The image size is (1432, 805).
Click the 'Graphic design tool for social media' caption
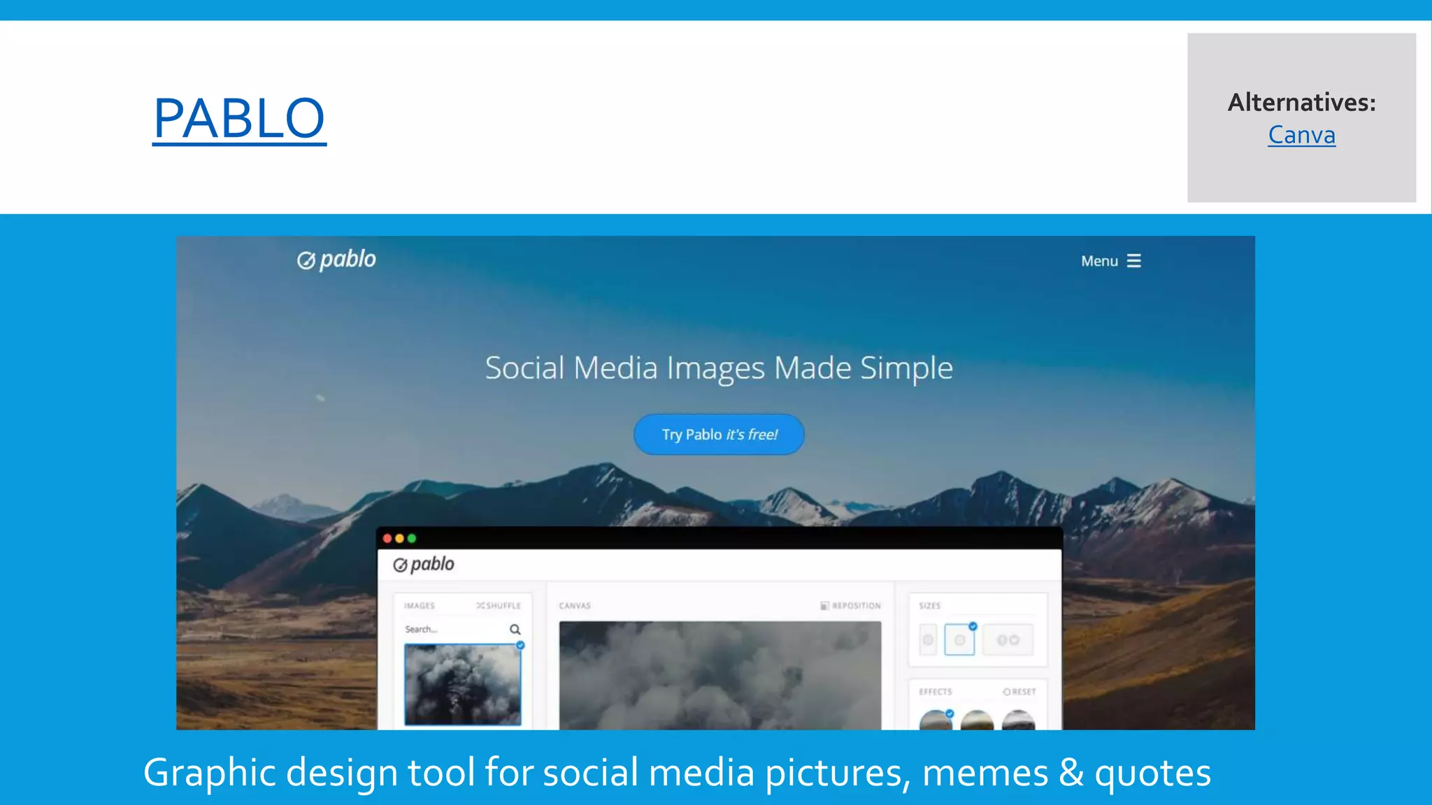click(677, 773)
